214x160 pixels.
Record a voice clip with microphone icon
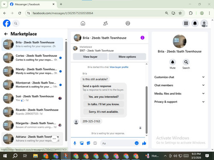[x=75, y=143]
